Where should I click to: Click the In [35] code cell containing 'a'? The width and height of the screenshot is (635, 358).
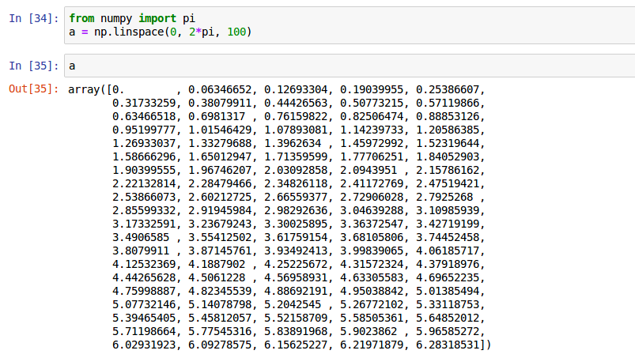[350, 66]
